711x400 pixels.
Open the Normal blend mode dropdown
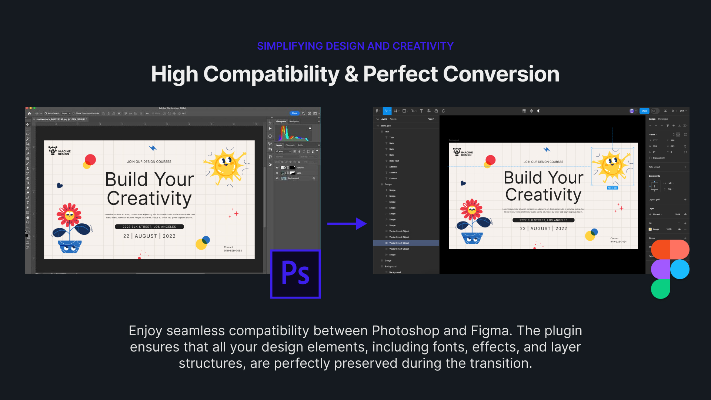tap(657, 214)
